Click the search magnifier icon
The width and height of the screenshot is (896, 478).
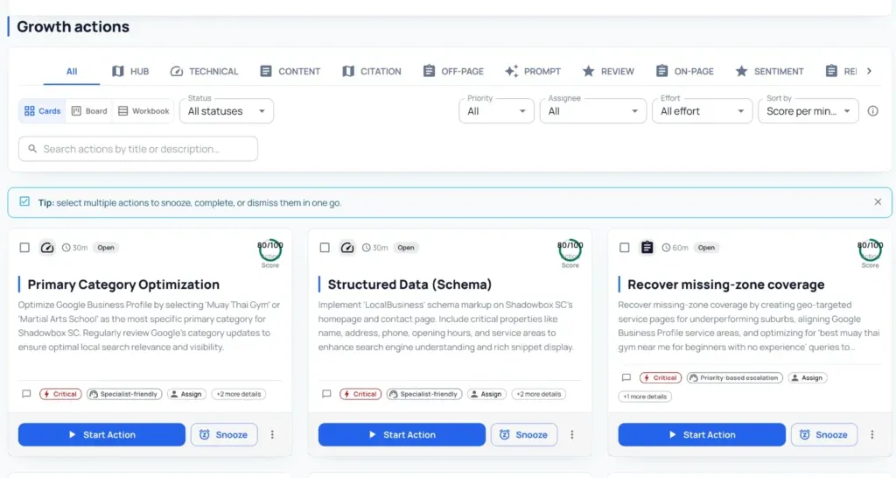click(32, 149)
